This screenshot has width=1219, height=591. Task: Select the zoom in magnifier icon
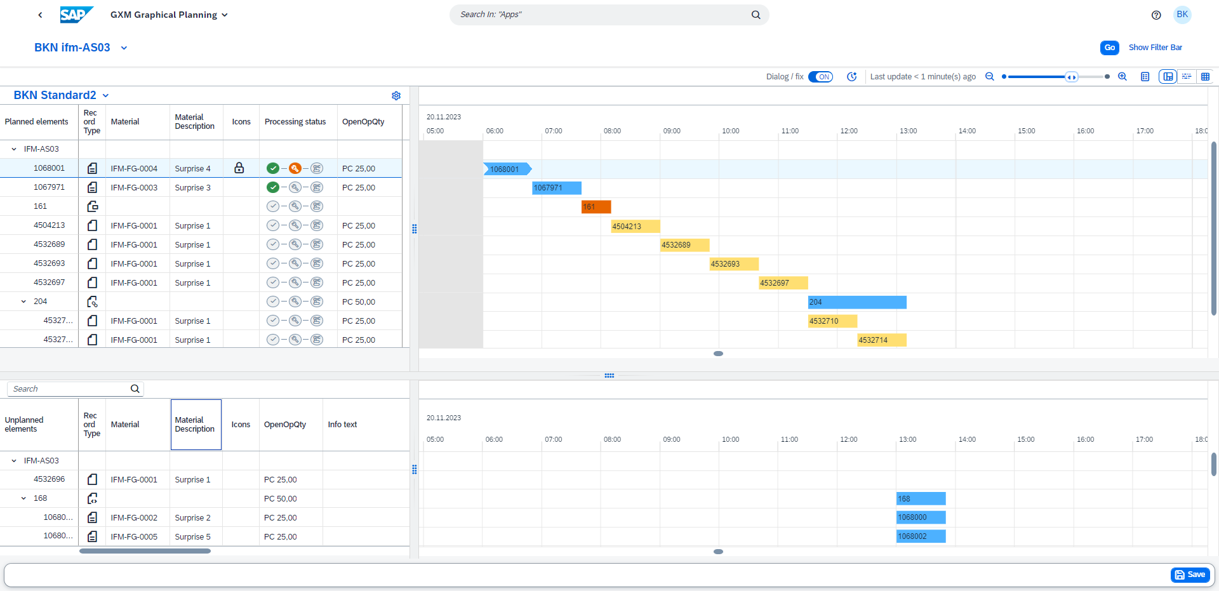tap(1122, 76)
